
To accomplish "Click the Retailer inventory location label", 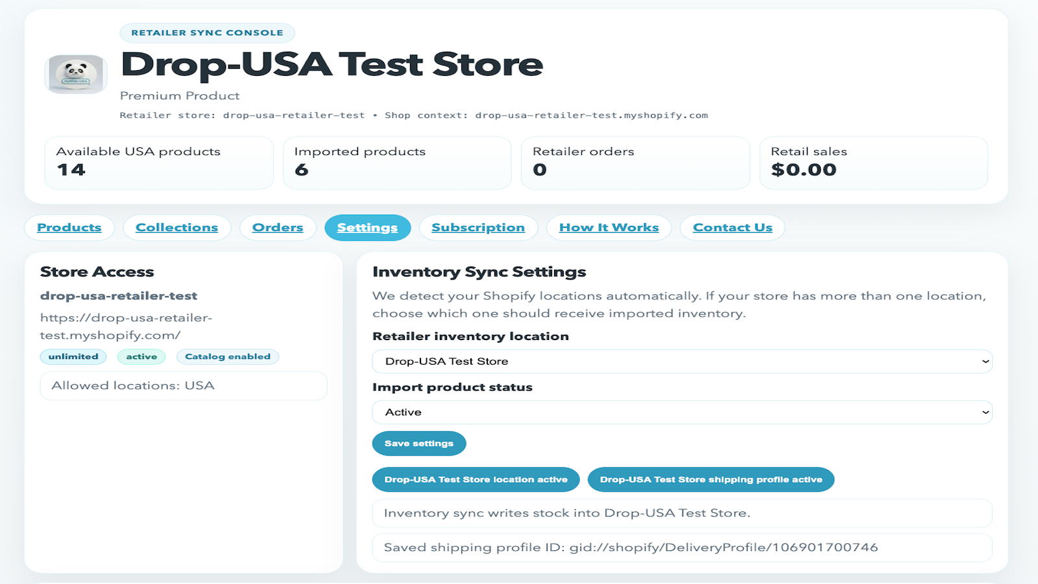I will tap(470, 336).
